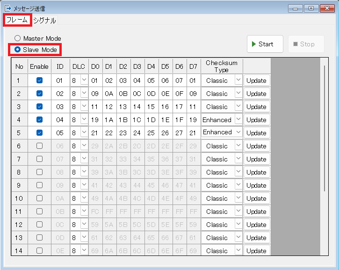Click Update button for row 4
Screen dimensions: 339x270
pos(257,120)
